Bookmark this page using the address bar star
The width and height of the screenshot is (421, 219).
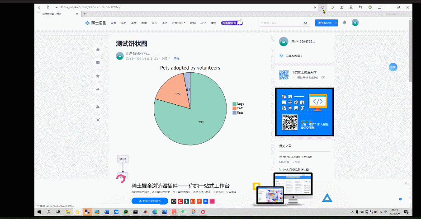click(315, 7)
